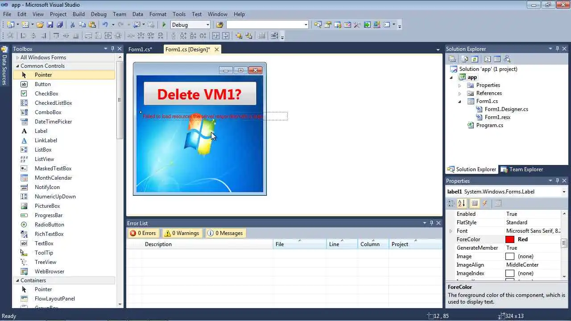The height and width of the screenshot is (321, 571).
Task: Click the Description column header in Error List
Action: click(x=207, y=244)
